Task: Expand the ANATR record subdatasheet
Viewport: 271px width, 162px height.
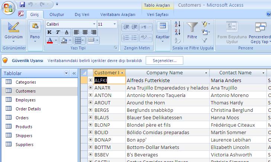Action: [90, 88]
